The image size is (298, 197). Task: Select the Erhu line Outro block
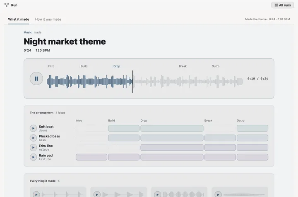252,147
